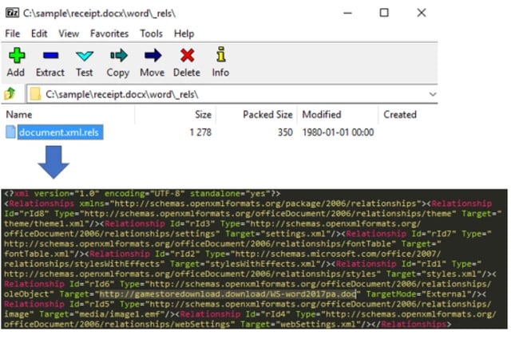Sort by the Packed Size column

pos(267,114)
